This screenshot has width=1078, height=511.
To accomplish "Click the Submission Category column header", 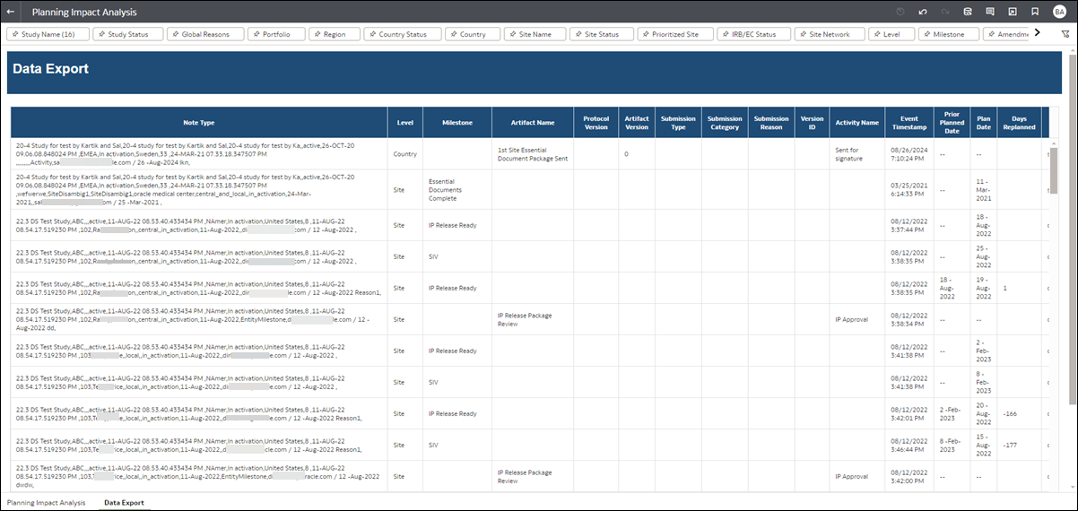I will point(725,123).
